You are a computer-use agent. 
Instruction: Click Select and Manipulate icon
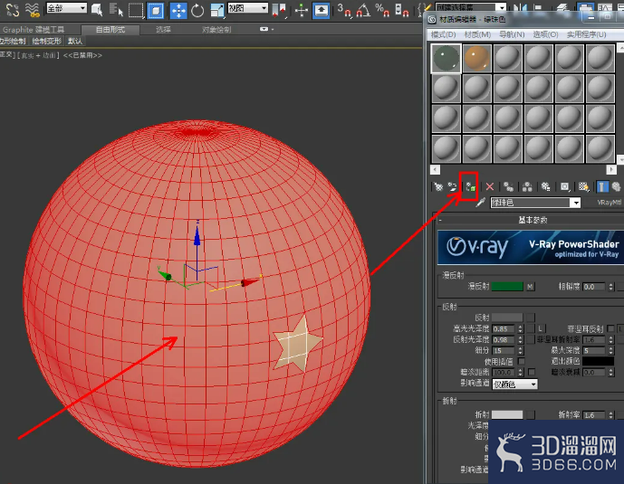(x=302, y=10)
